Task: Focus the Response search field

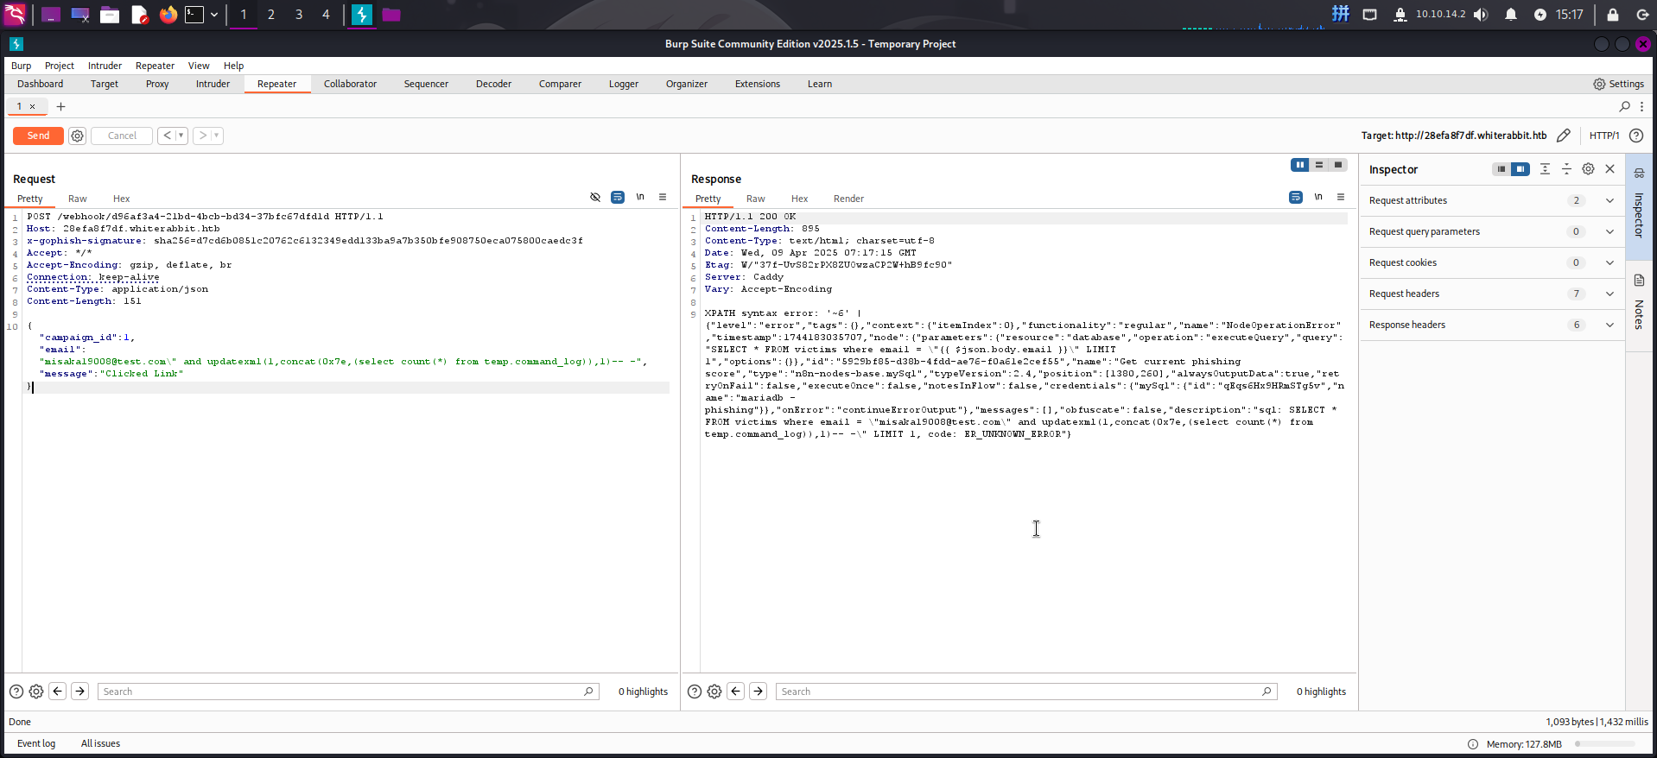Action: (x=1026, y=692)
